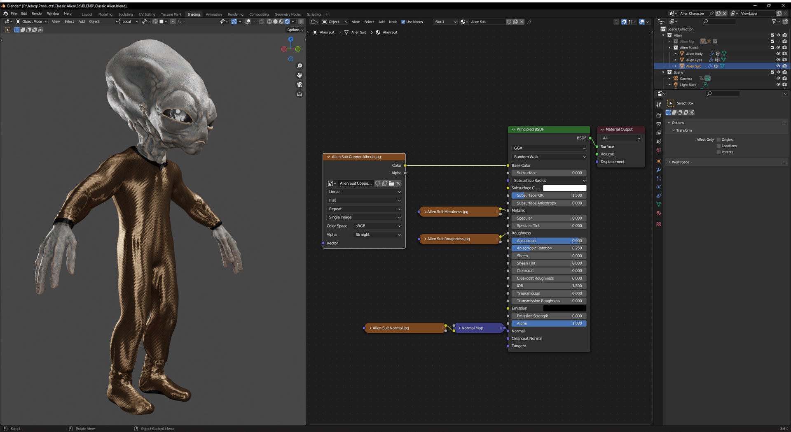This screenshot has width=791, height=432.
Task: Open the Object Mode dropdown
Action: pyautogui.click(x=32, y=22)
